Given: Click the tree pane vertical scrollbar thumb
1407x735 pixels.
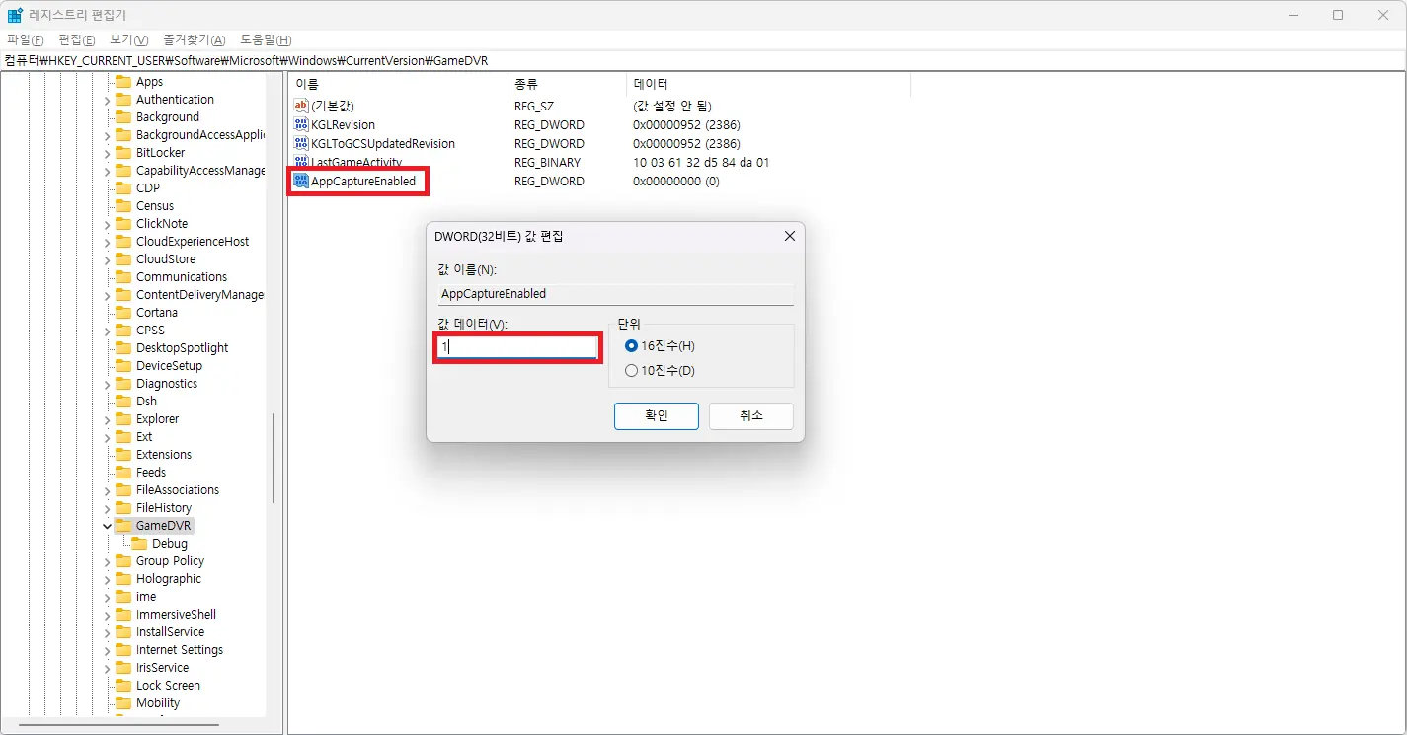Looking at the screenshot, I should (x=274, y=459).
